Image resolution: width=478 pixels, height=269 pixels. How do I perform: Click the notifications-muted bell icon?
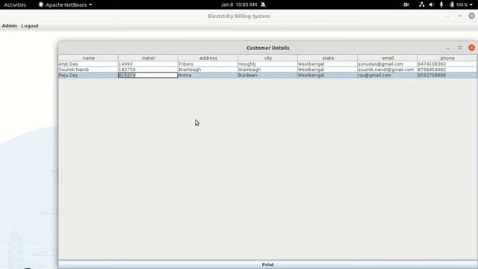263,4
